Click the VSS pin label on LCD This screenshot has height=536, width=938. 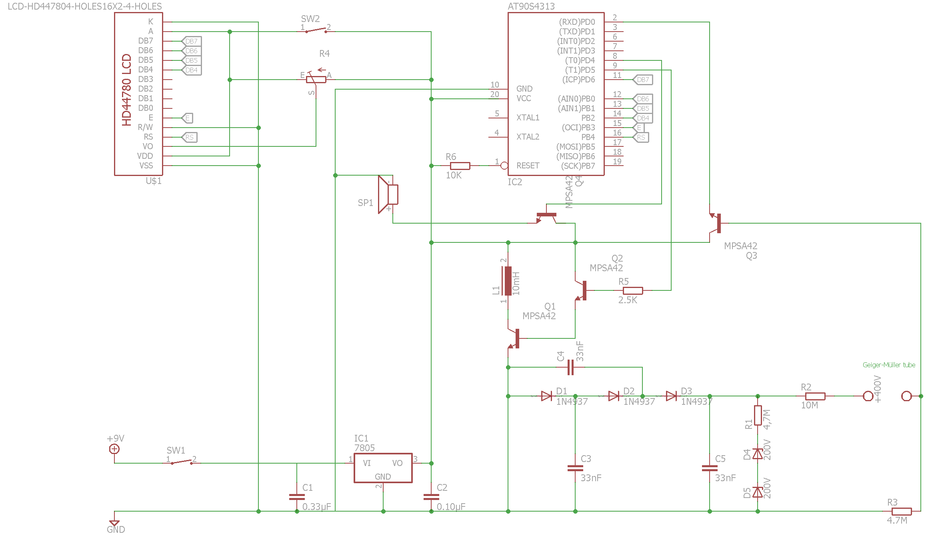coord(146,166)
